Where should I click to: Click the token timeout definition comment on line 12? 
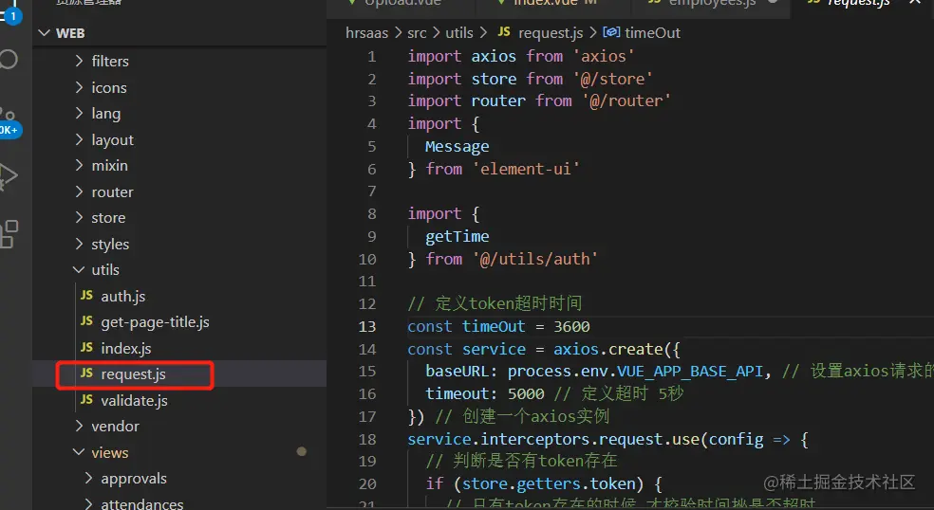[x=495, y=303]
